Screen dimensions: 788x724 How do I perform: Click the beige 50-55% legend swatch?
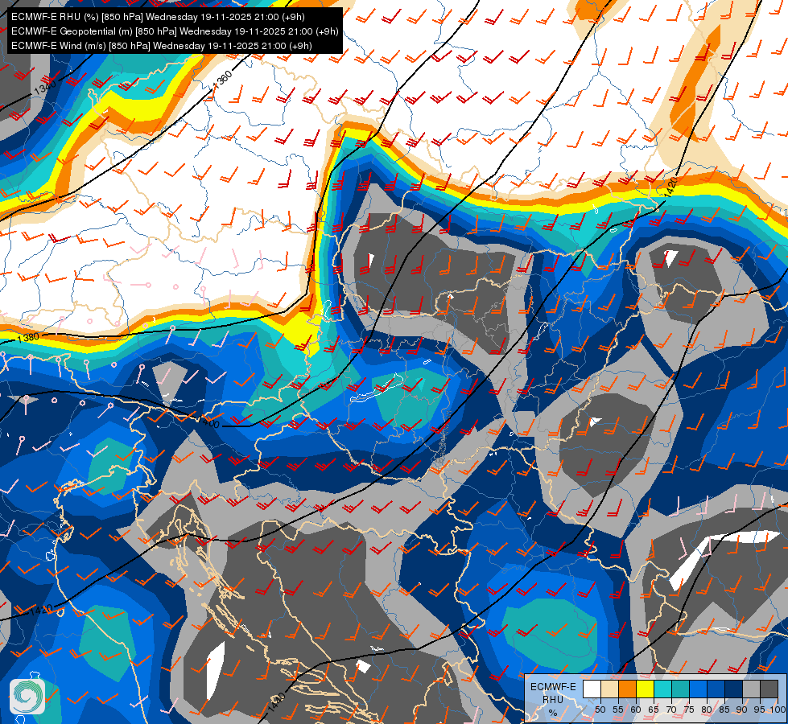point(609,689)
